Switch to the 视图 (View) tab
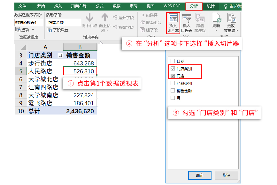Screen dimensions: 277x185 tap(150, 6)
